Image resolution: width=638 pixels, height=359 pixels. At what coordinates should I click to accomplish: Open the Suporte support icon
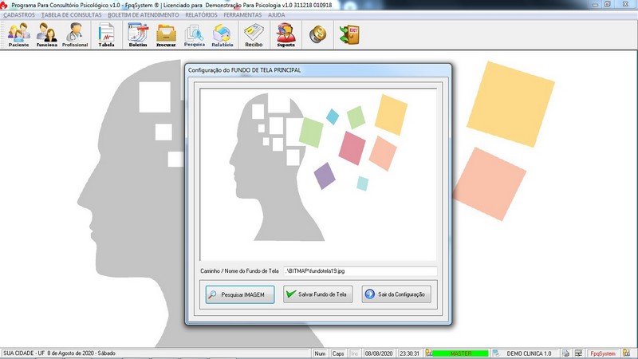click(x=286, y=35)
